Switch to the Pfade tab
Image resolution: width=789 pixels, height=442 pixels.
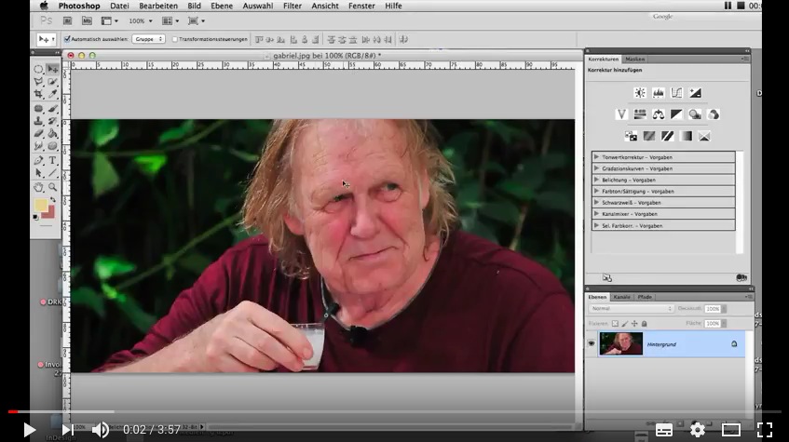645,297
